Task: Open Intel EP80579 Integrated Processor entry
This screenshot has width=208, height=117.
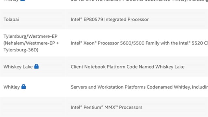Action: [x=110, y=19]
